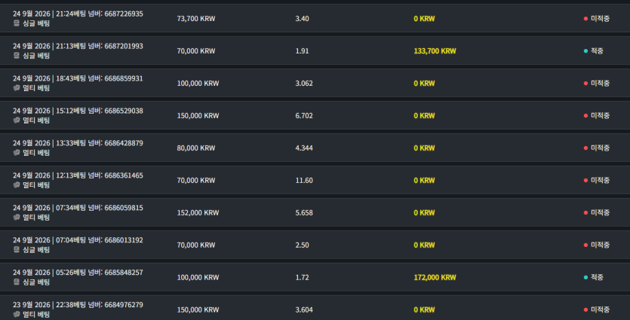Screen dimensions: 630x320
Task: Click multi bet icon for bet 6686529038
Action: (x=17, y=120)
